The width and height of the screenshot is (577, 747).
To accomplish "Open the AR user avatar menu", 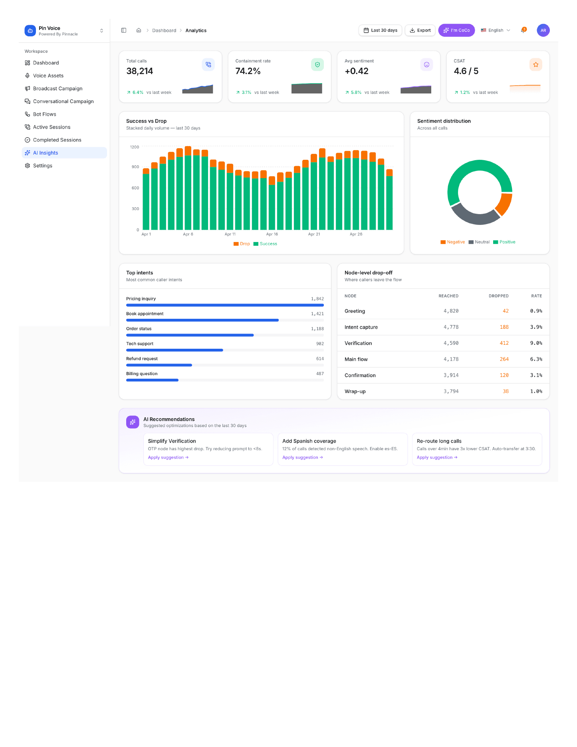I will click(x=543, y=30).
